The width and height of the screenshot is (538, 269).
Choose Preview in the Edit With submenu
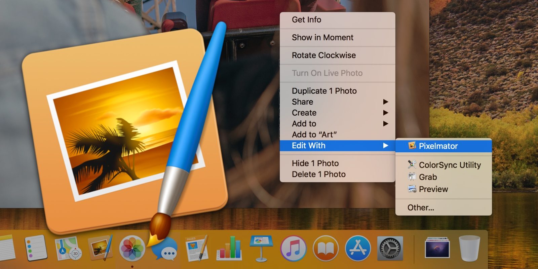click(x=444, y=189)
